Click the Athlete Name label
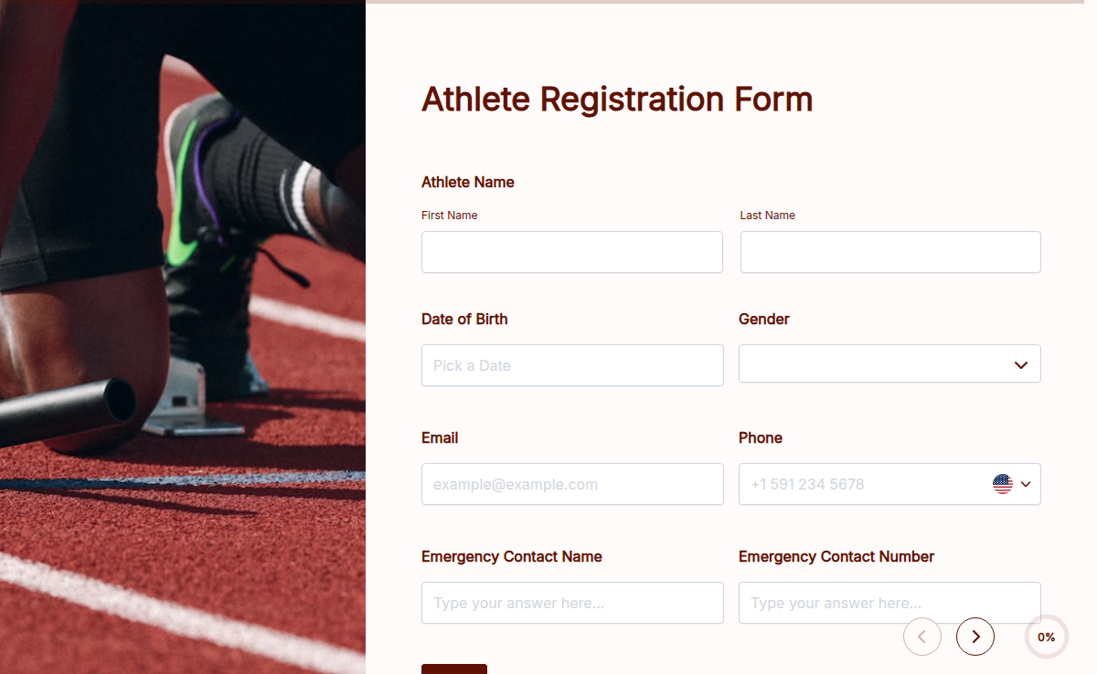The width and height of the screenshot is (1097, 674). [467, 182]
